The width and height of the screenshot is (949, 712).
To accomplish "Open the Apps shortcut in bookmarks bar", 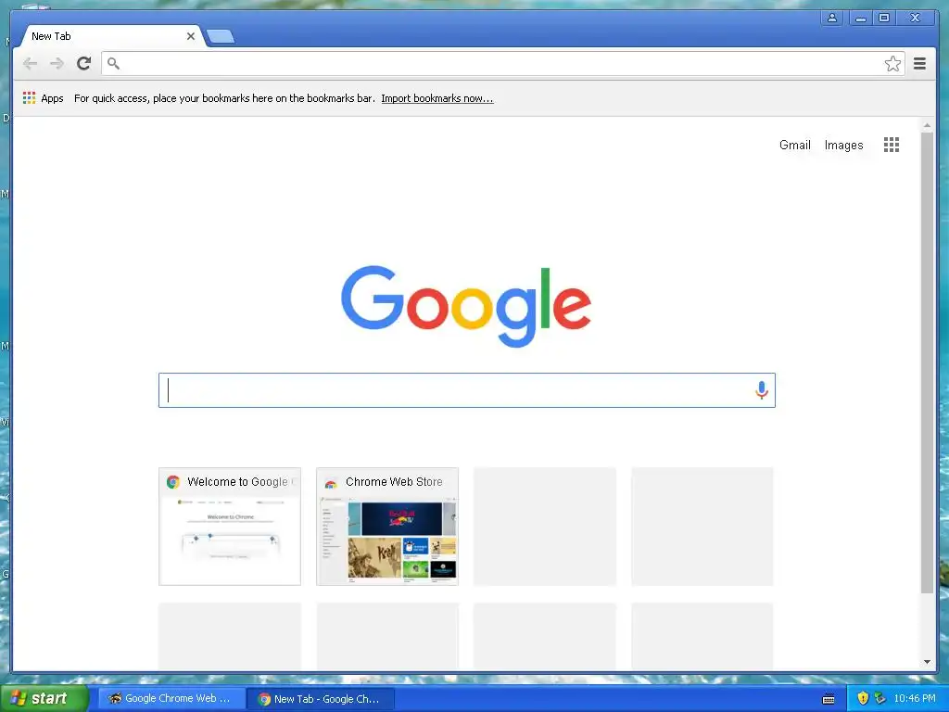I will pos(43,98).
